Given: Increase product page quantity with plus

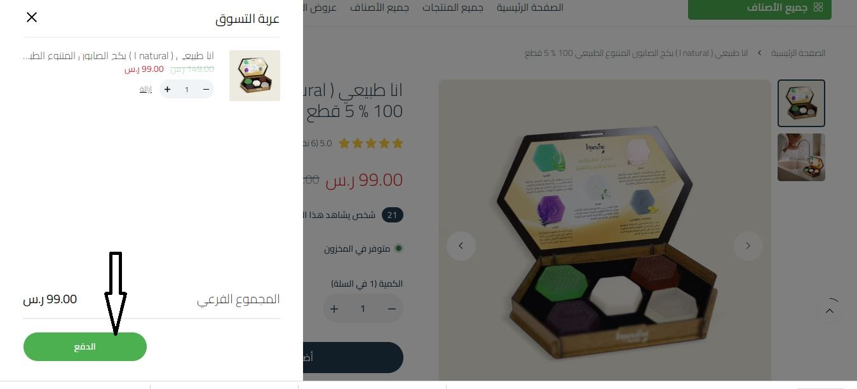Looking at the screenshot, I should [x=334, y=309].
